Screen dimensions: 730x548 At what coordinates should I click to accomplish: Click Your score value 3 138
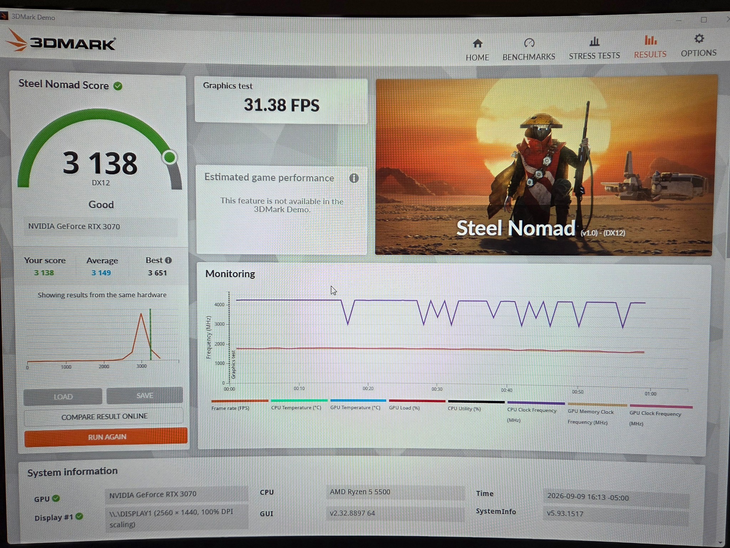(44, 273)
